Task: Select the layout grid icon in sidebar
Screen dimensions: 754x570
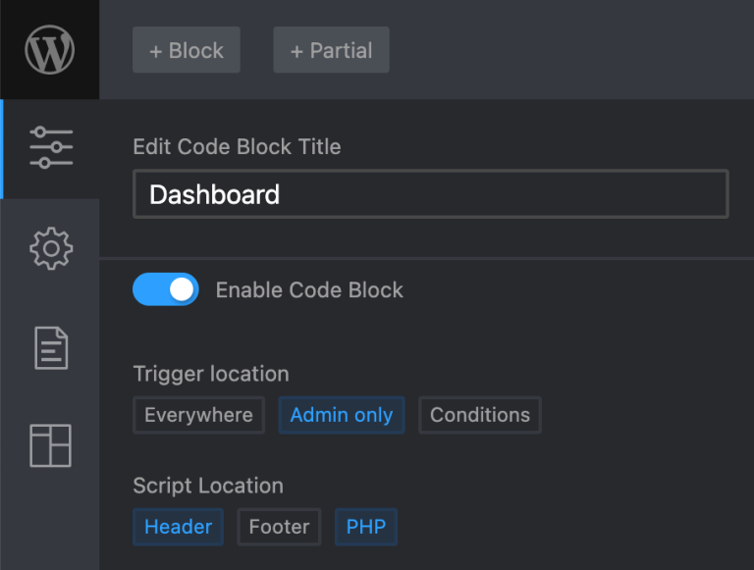Action: click(x=50, y=445)
